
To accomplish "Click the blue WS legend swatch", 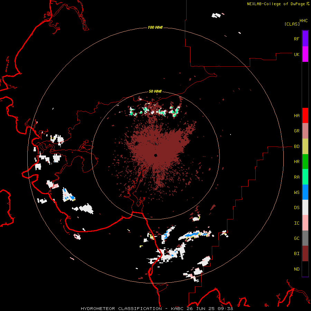I will point(305,192).
